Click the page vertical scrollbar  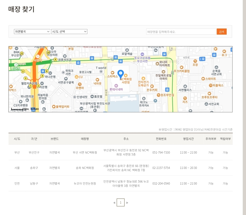(x=244, y=107)
